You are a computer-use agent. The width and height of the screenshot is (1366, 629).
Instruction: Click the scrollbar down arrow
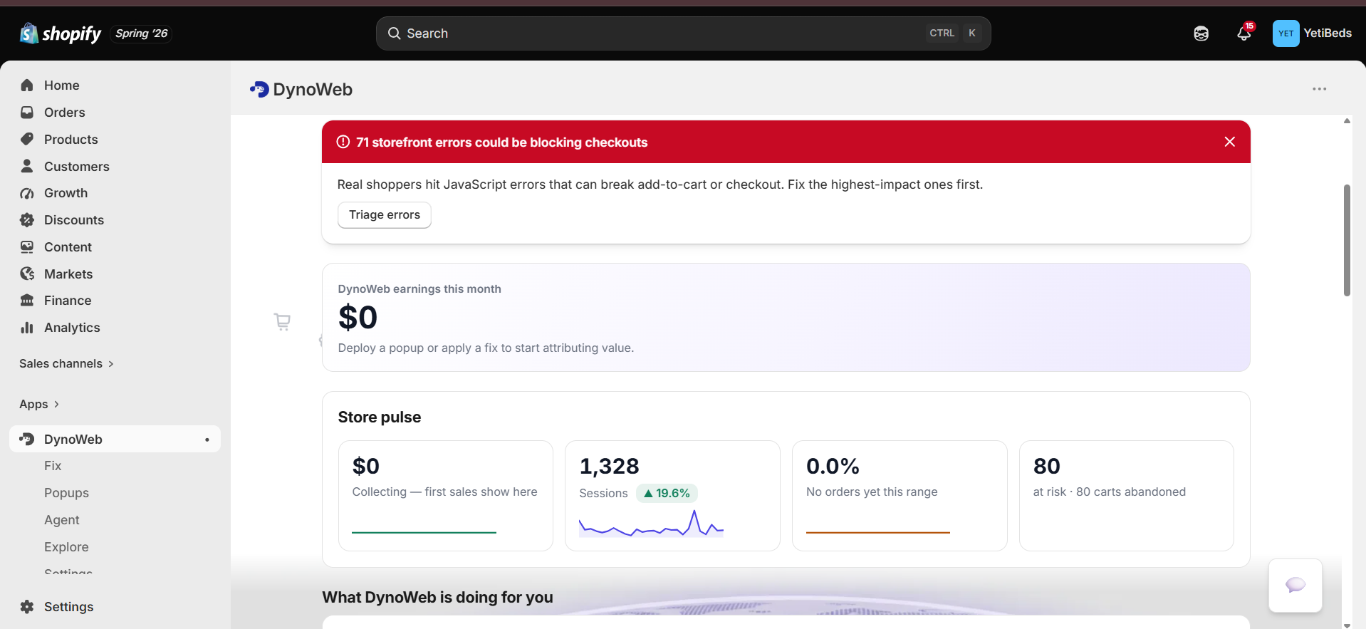[1347, 625]
